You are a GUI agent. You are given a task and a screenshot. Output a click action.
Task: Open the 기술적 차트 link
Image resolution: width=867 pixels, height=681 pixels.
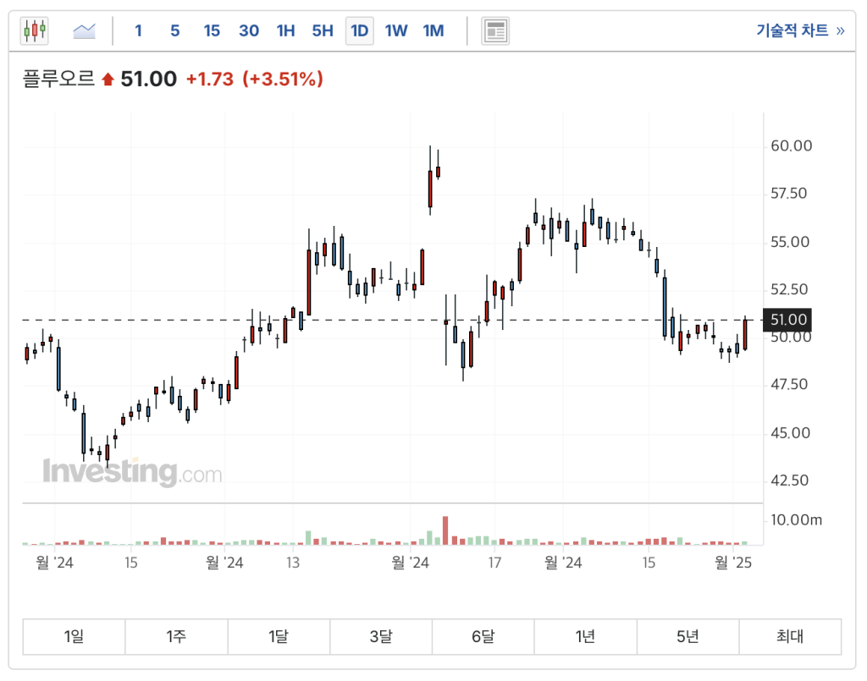coord(799,31)
